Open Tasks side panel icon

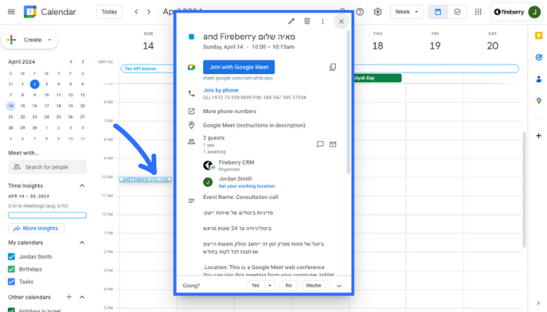click(538, 58)
